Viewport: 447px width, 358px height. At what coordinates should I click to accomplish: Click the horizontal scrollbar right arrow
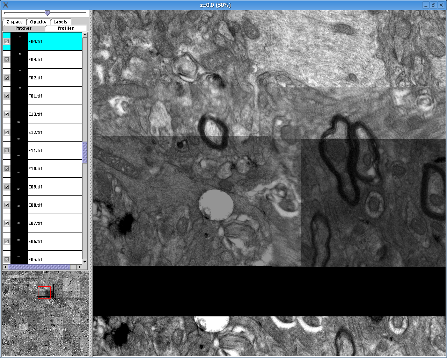pyautogui.click(x=80, y=267)
